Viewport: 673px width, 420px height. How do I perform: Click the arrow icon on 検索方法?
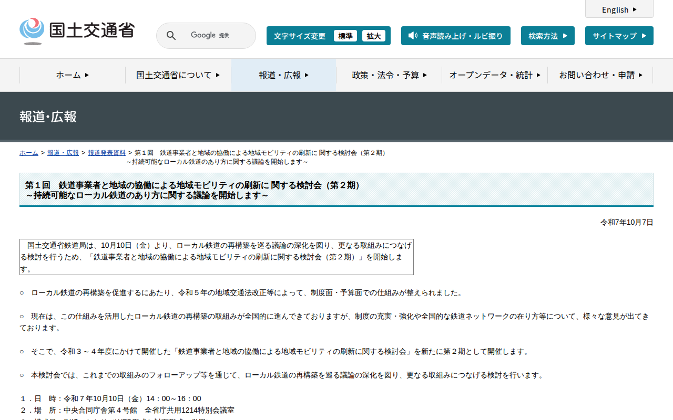click(x=565, y=36)
